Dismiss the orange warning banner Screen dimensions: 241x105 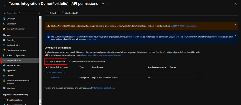tap(235, 24)
